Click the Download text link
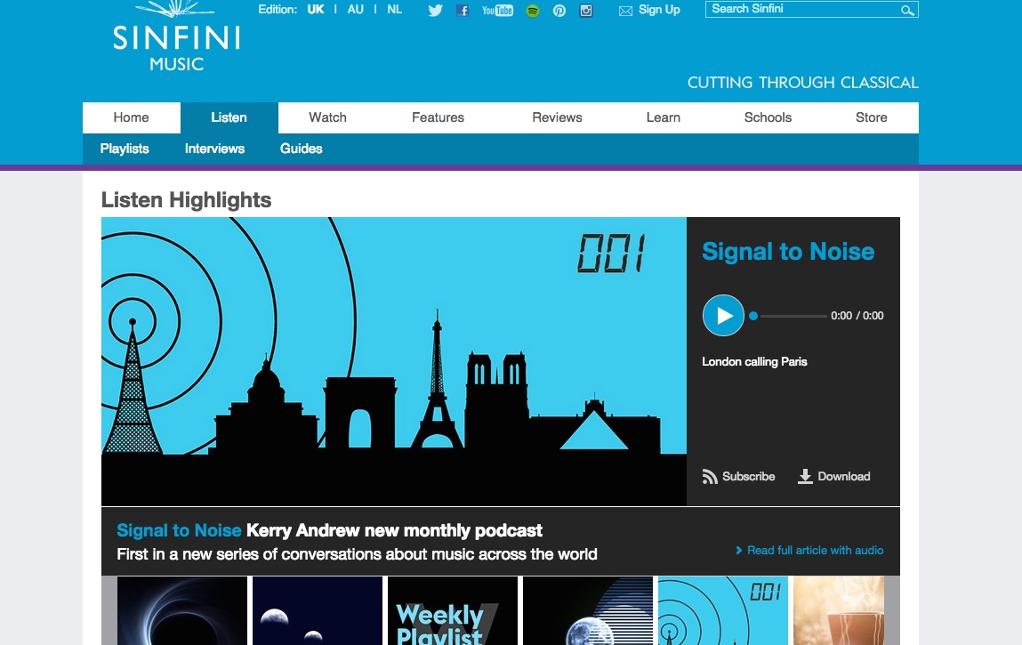 click(x=844, y=477)
